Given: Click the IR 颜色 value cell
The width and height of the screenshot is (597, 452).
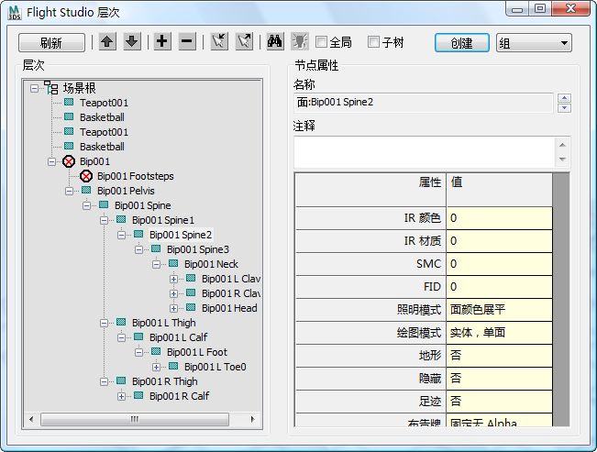Looking at the screenshot, I should pos(499,218).
